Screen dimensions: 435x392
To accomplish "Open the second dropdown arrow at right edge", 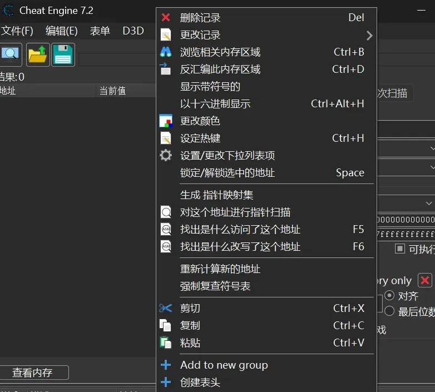I will point(432,167).
